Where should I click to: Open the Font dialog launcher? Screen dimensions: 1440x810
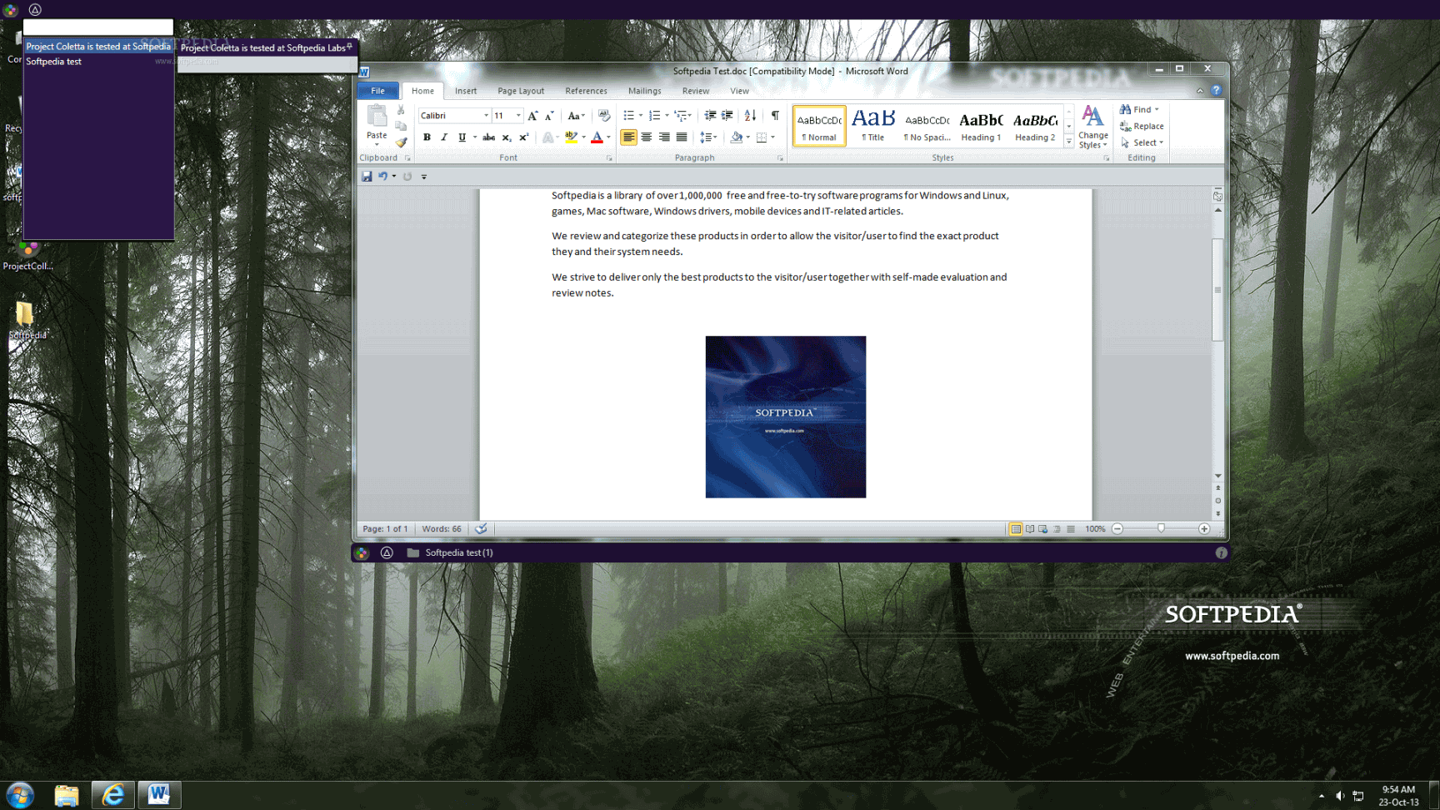point(609,158)
